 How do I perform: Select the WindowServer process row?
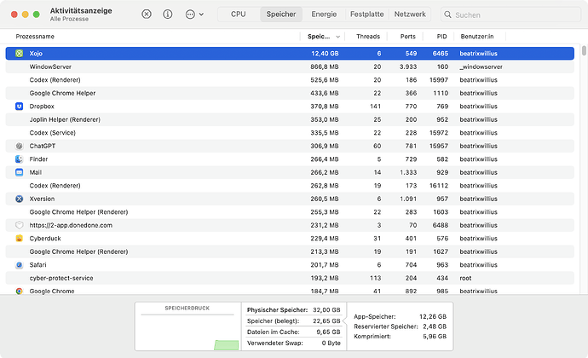290,66
